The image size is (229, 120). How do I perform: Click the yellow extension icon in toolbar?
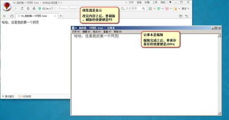[175, 9]
